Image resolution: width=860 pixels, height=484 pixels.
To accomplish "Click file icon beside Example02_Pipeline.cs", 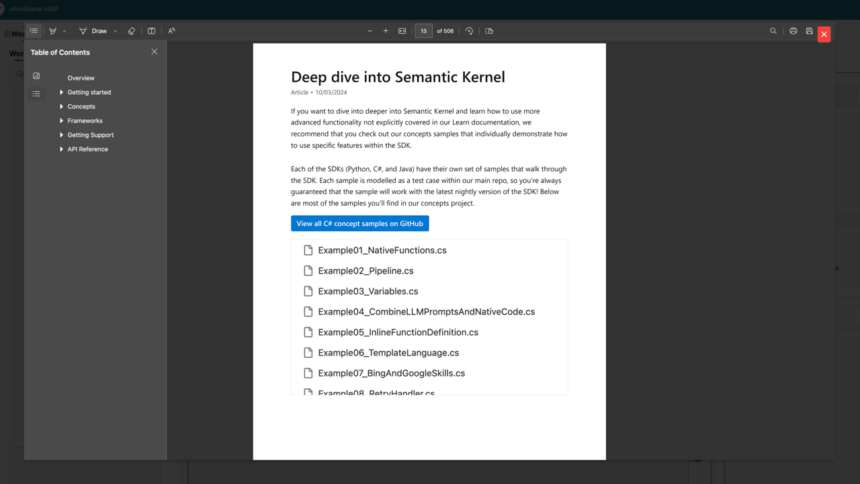I will point(308,271).
